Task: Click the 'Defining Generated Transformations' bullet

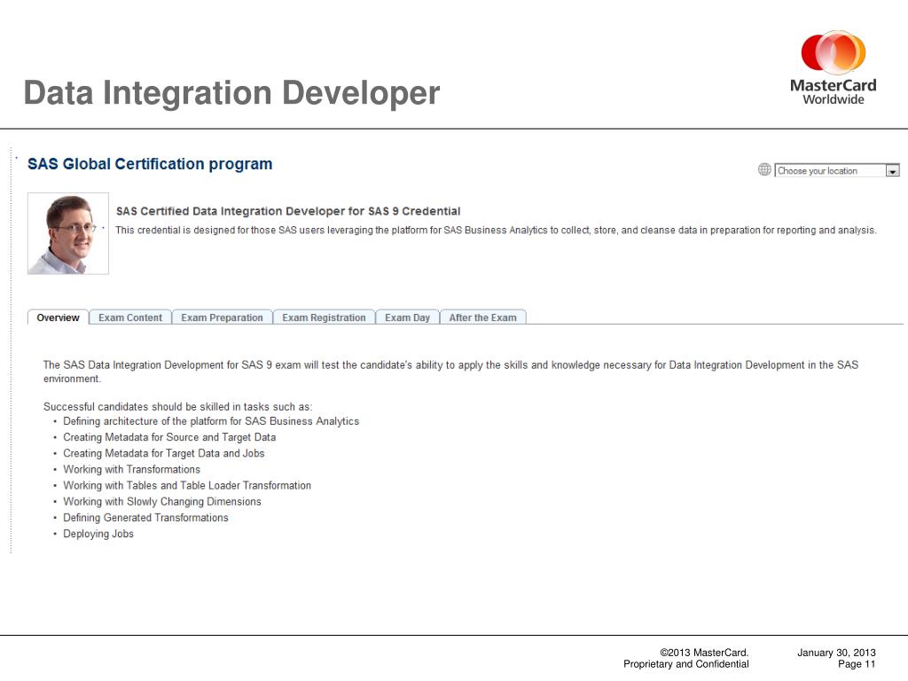Action: pos(145,518)
